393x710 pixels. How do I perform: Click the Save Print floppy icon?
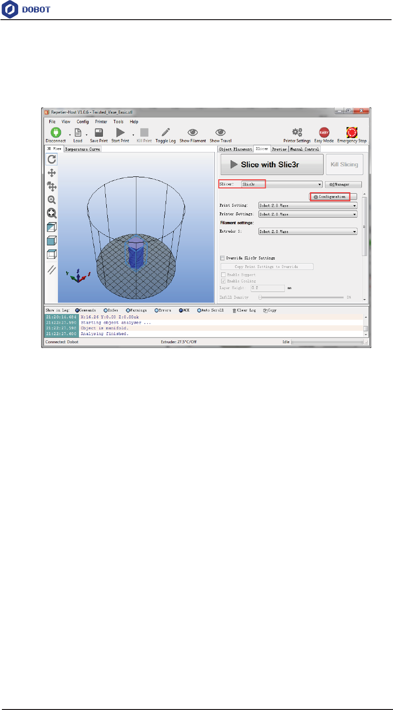pyautogui.click(x=99, y=133)
